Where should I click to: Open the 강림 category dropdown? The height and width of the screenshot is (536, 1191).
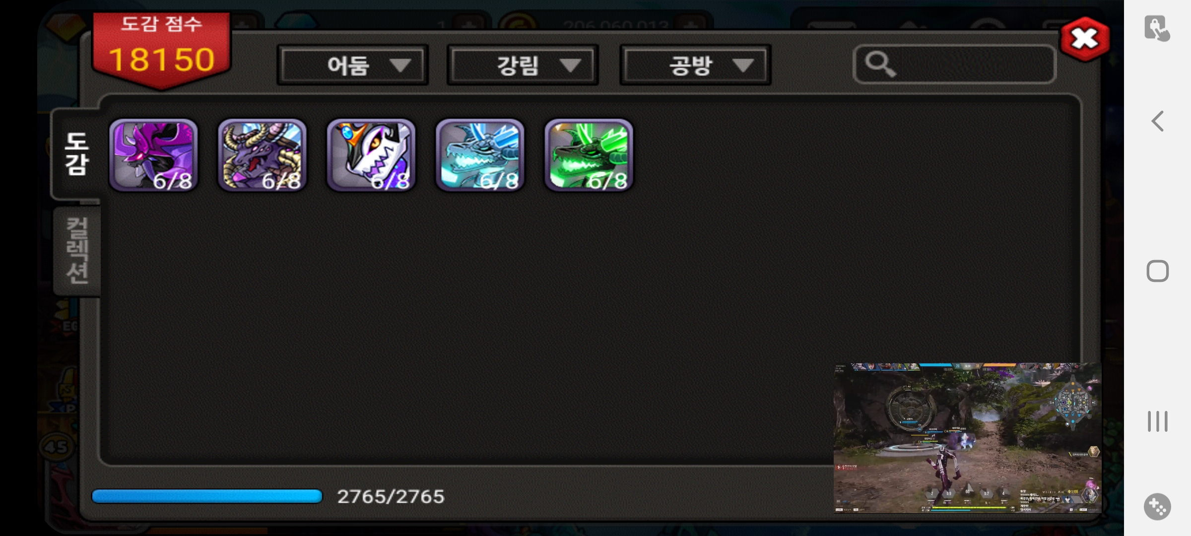(x=523, y=65)
